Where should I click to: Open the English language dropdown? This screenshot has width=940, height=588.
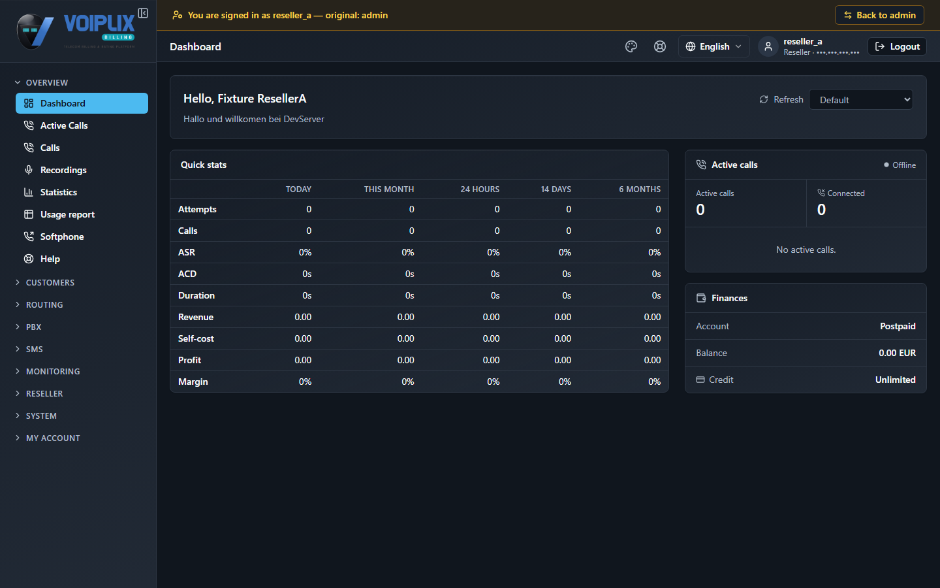[714, 46]
